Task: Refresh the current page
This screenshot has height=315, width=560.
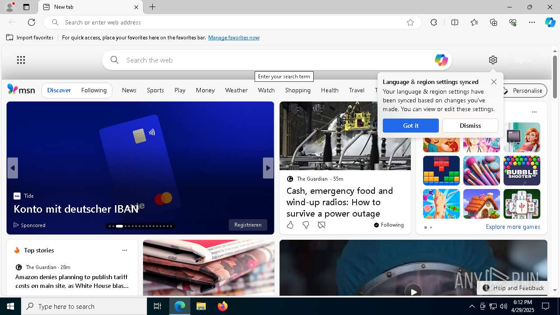Action: tap(31, 22)
